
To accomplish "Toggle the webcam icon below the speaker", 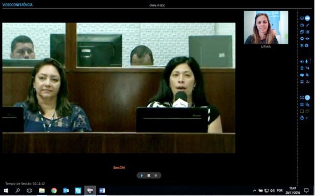I will tap(302, 68).
